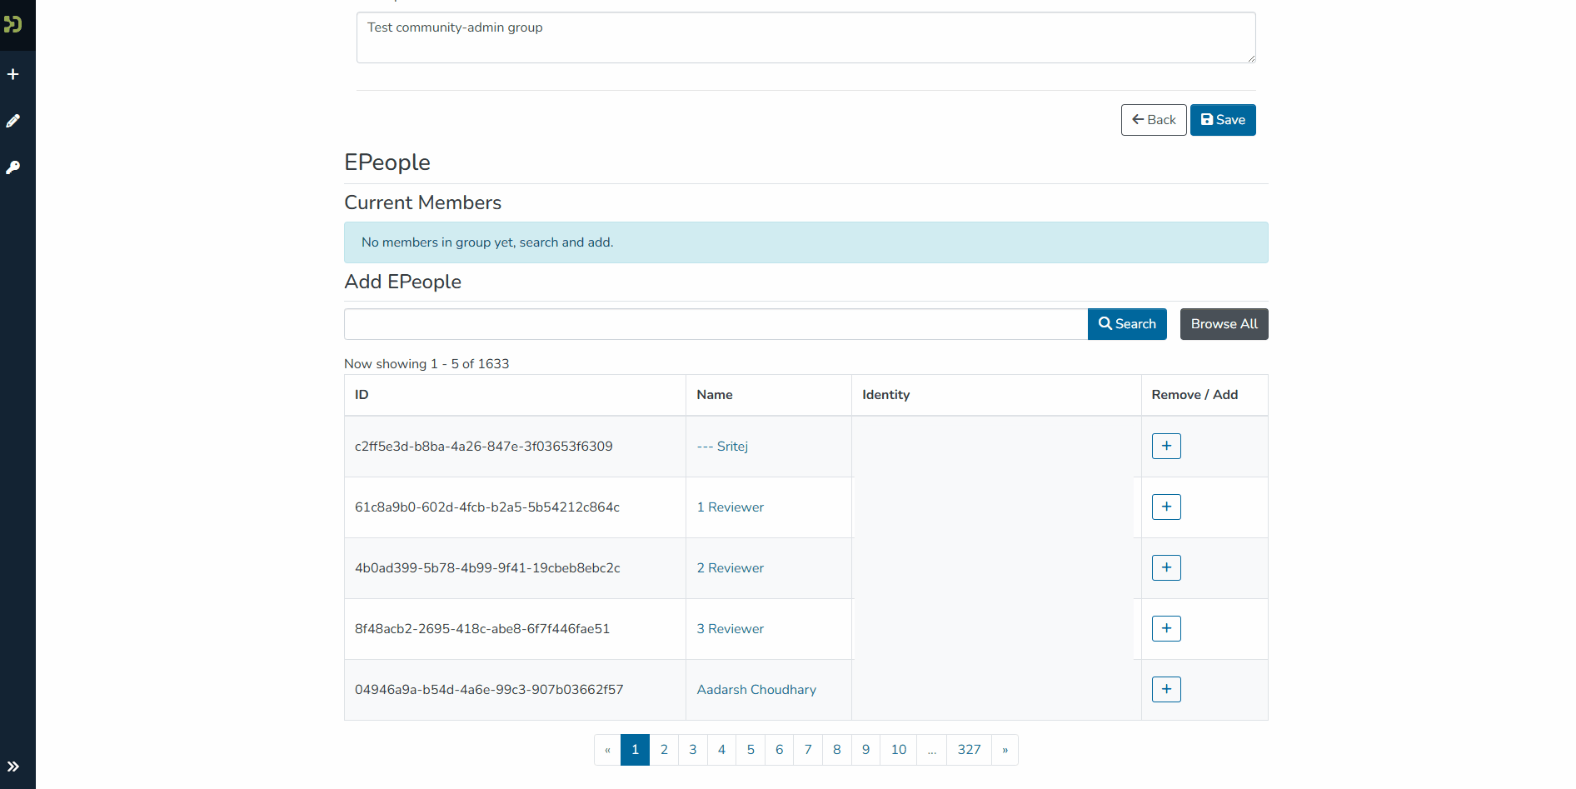Add 1 Reviewer using plus button
Viewport: 1576px width, 789px height.
point(1166,507)
